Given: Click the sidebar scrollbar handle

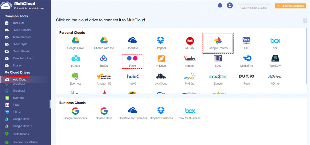Looking at the screenshot, I should coord(50,104).
